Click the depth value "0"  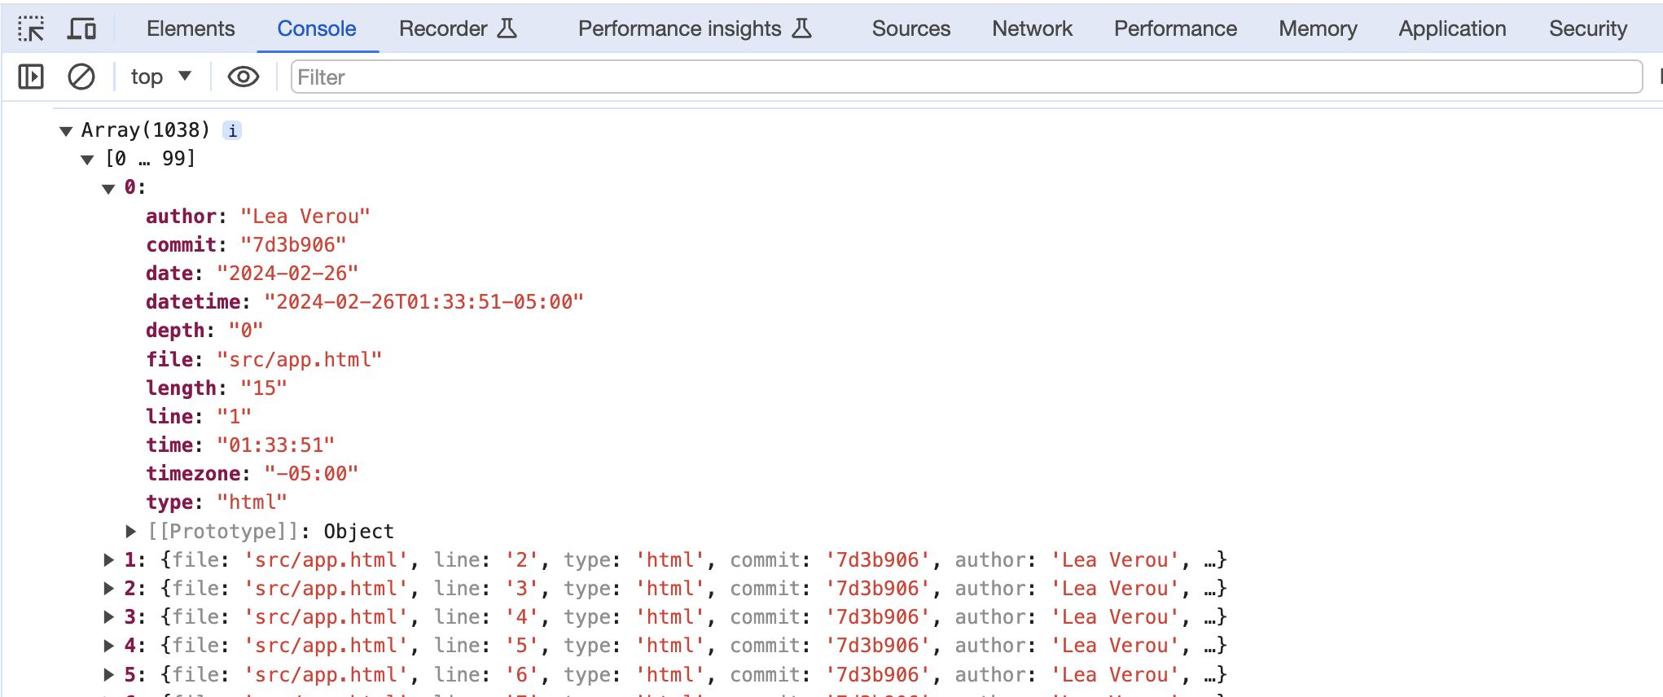[246, 331]
